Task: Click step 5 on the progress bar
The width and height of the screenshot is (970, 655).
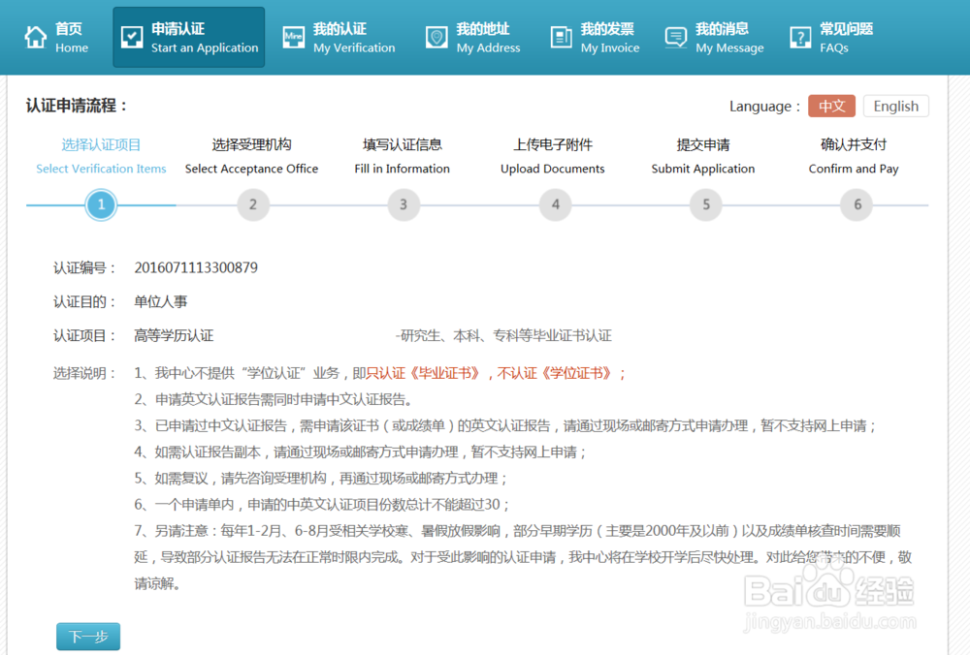Action: (705, 204)
